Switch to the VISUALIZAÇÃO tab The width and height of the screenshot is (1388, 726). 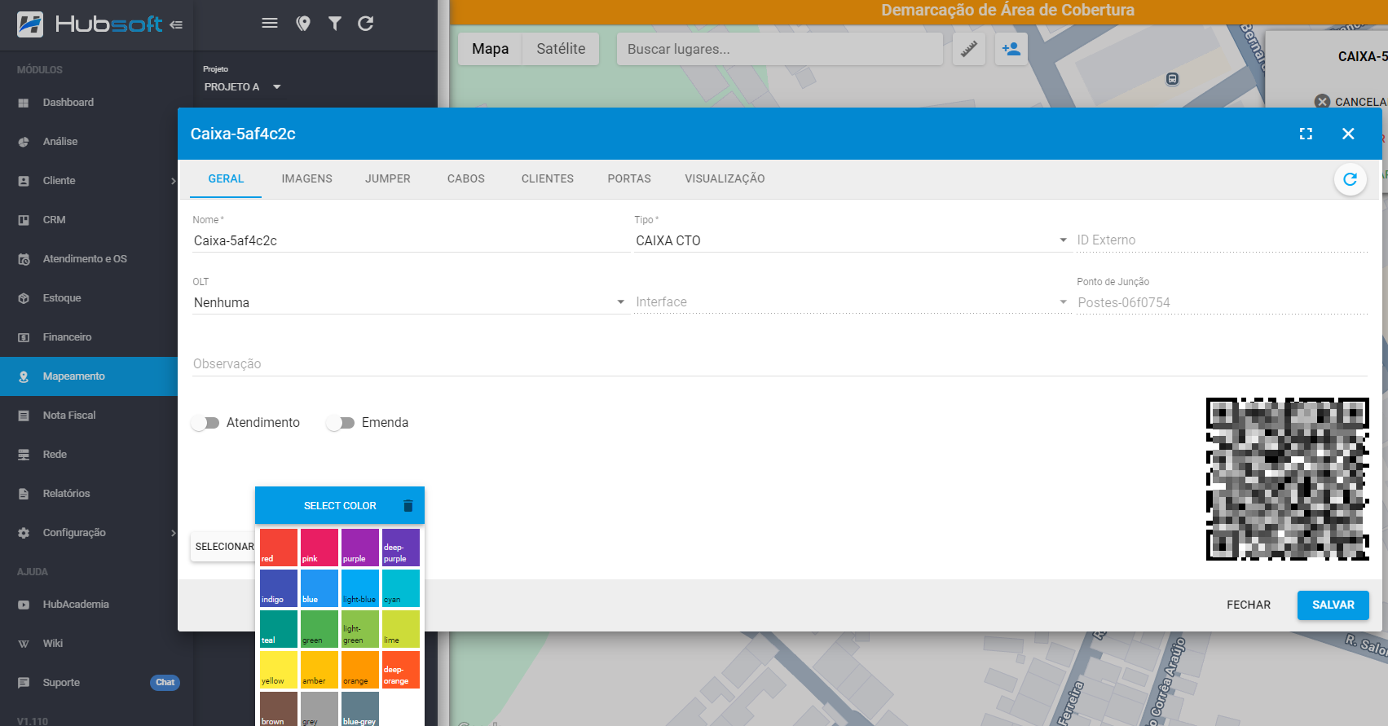pos(725,179)
